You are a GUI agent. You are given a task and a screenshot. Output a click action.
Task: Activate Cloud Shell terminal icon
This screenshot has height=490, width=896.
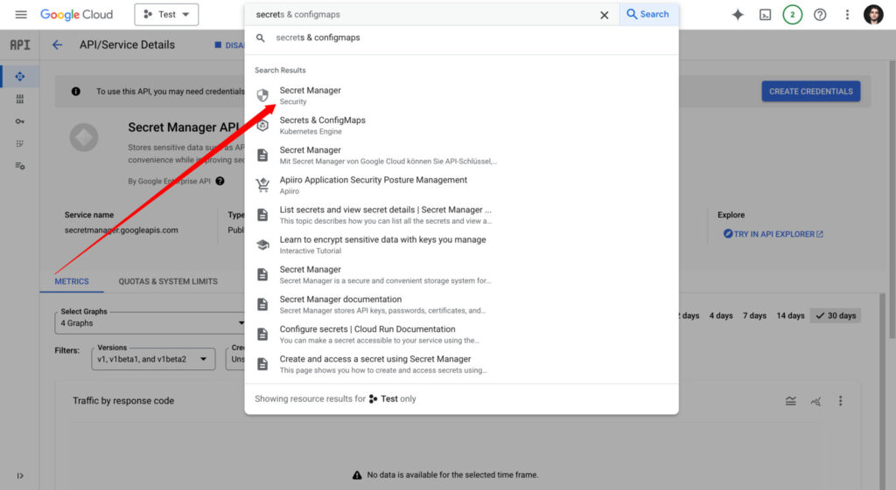point(765,15)
